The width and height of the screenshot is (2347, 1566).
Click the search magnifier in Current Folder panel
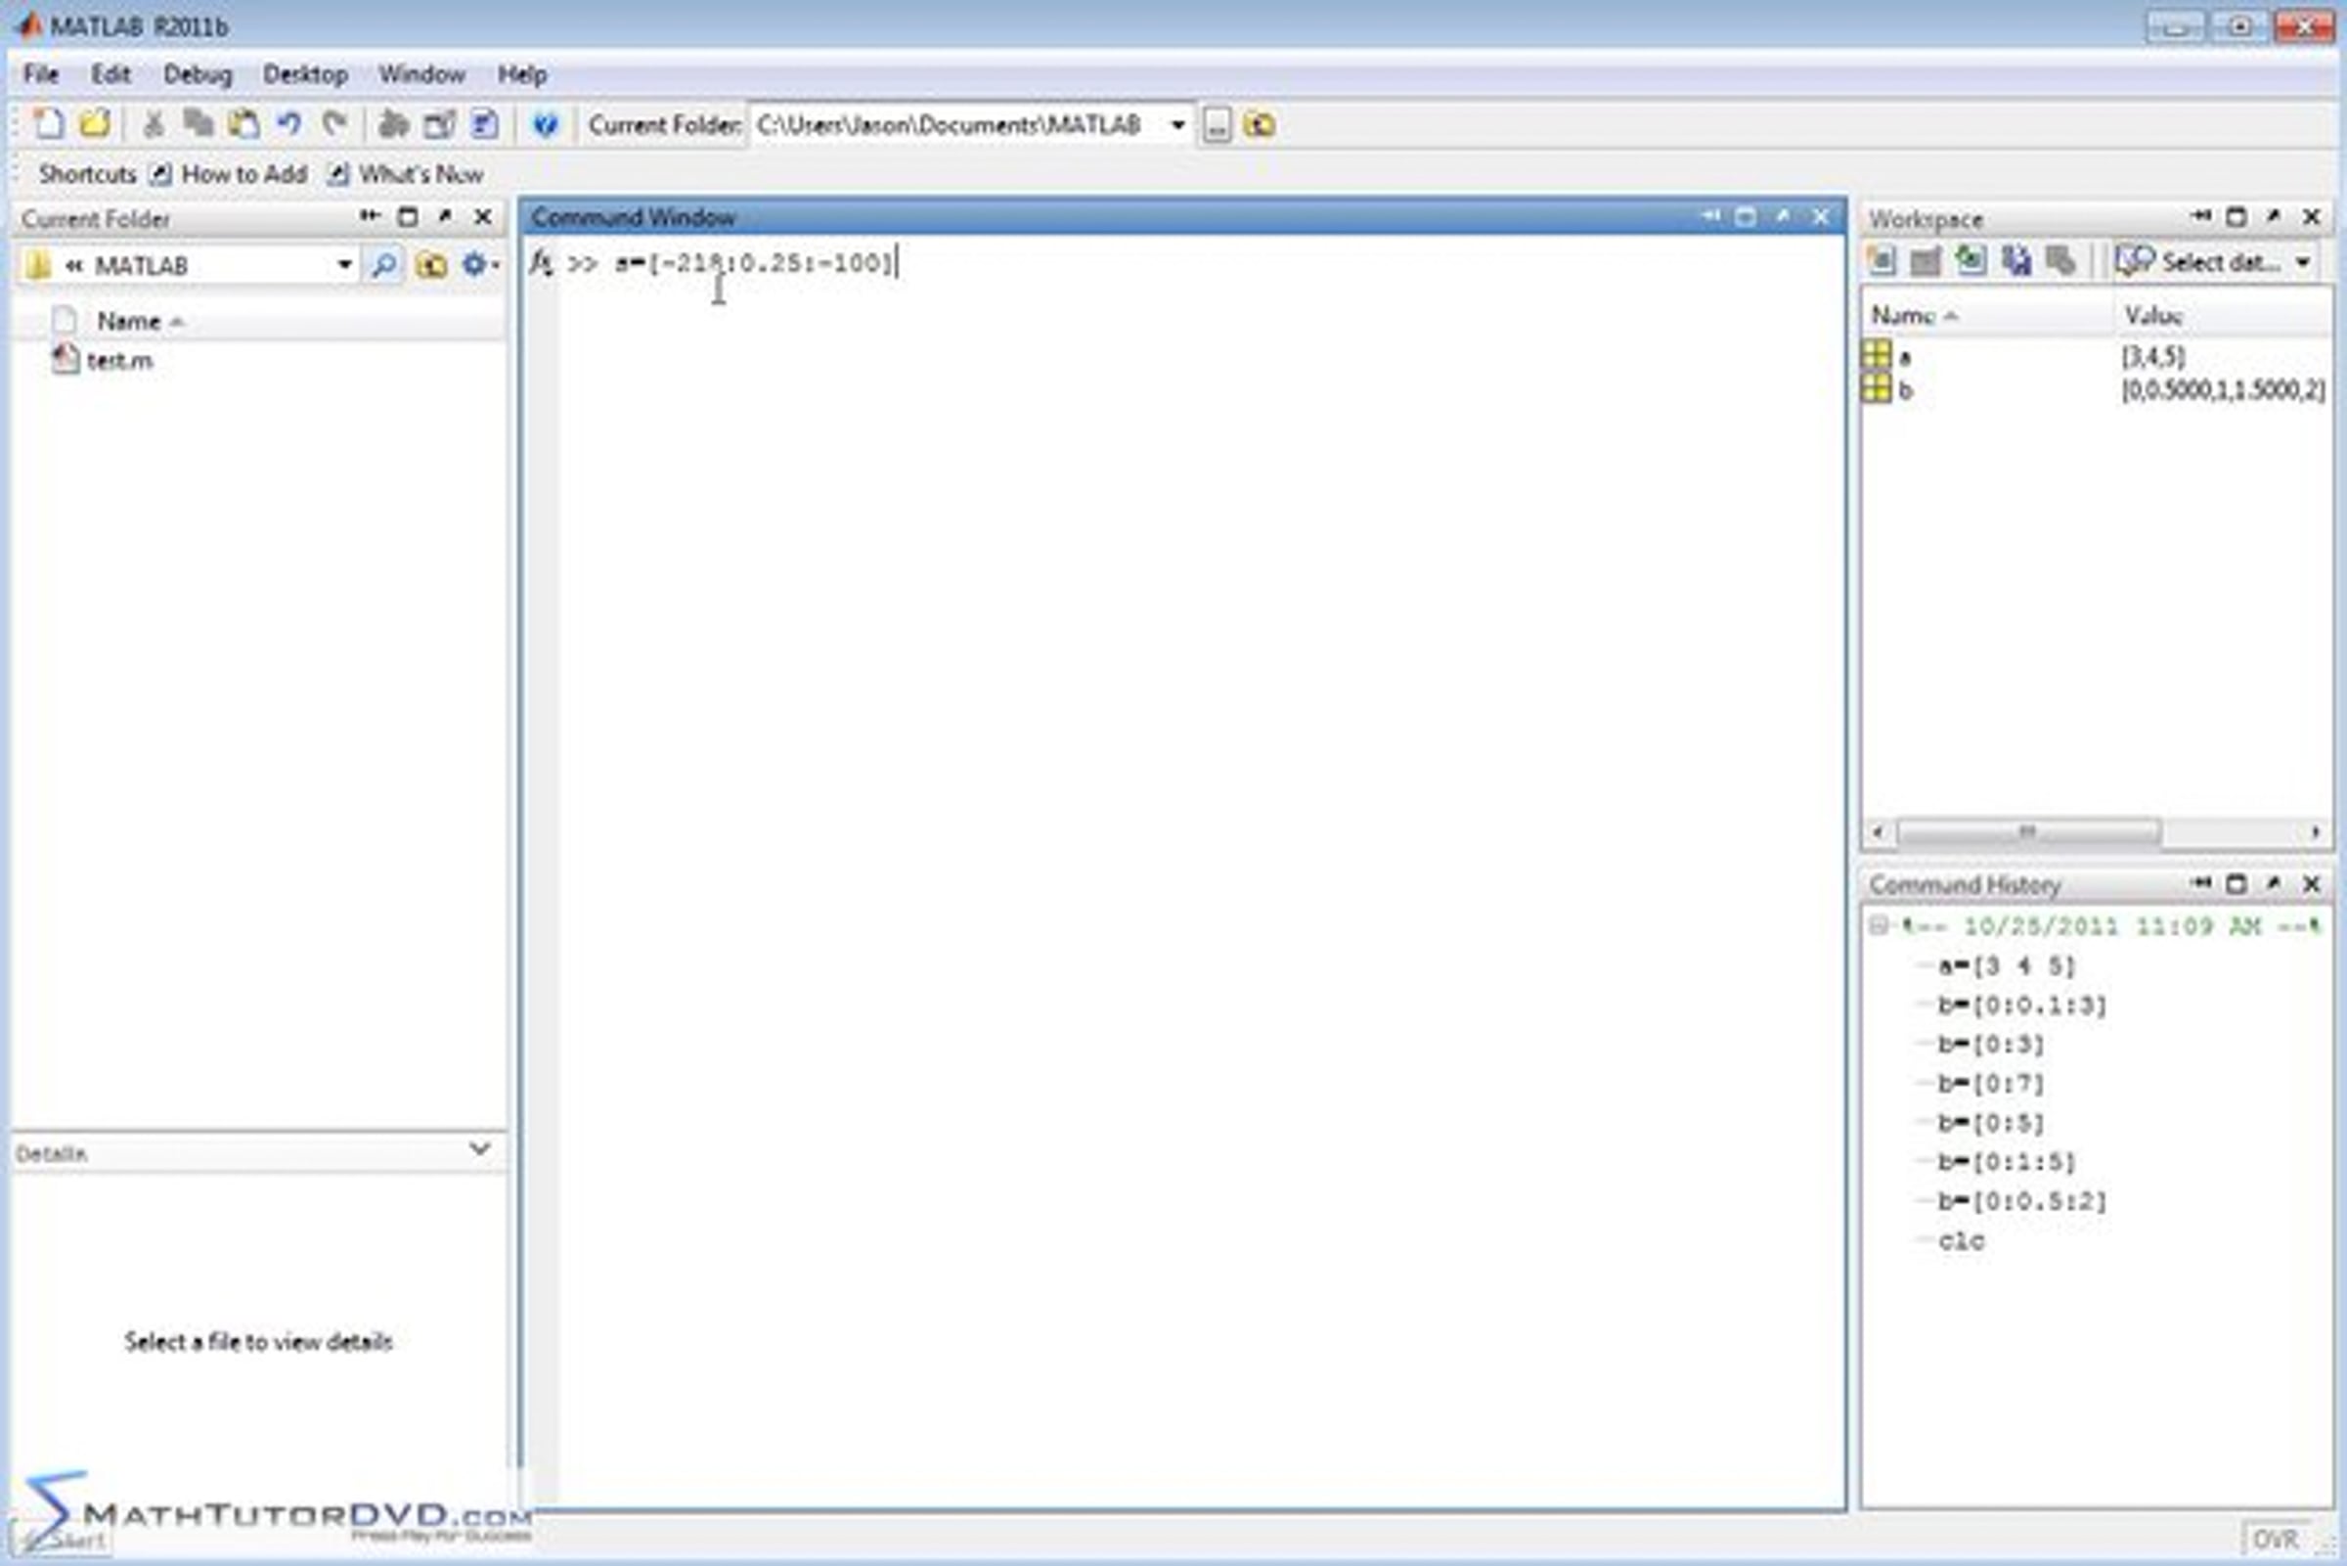[x=384, y=265]
